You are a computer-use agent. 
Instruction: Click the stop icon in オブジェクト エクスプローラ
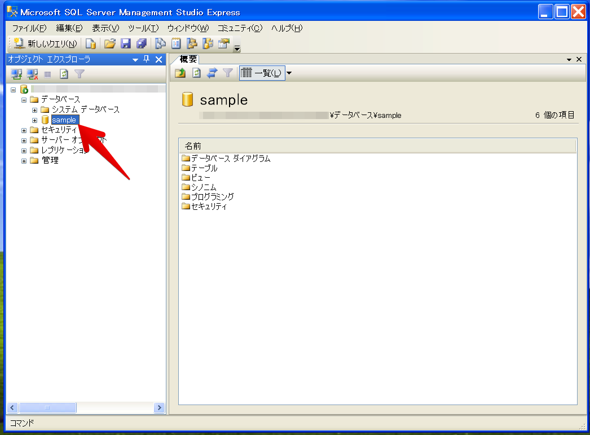click(x=47, y=74)
